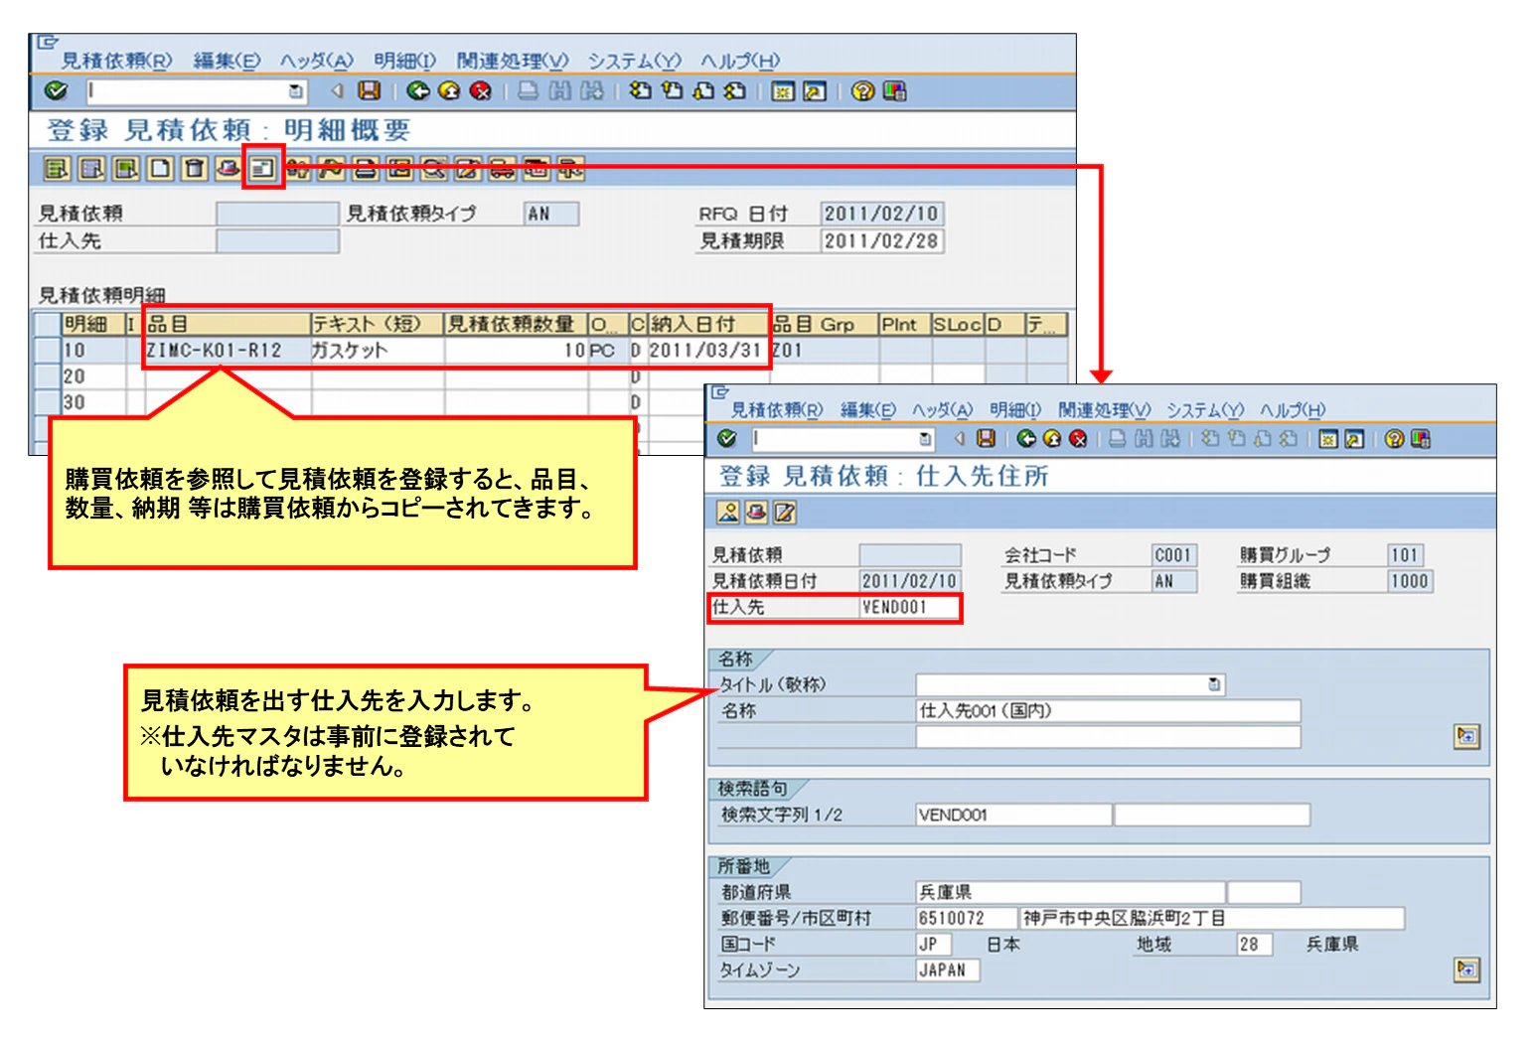Open ヘルプ(H) menu in vendor address window
Screen dimensions: 1534x1042
[1293, 410]
